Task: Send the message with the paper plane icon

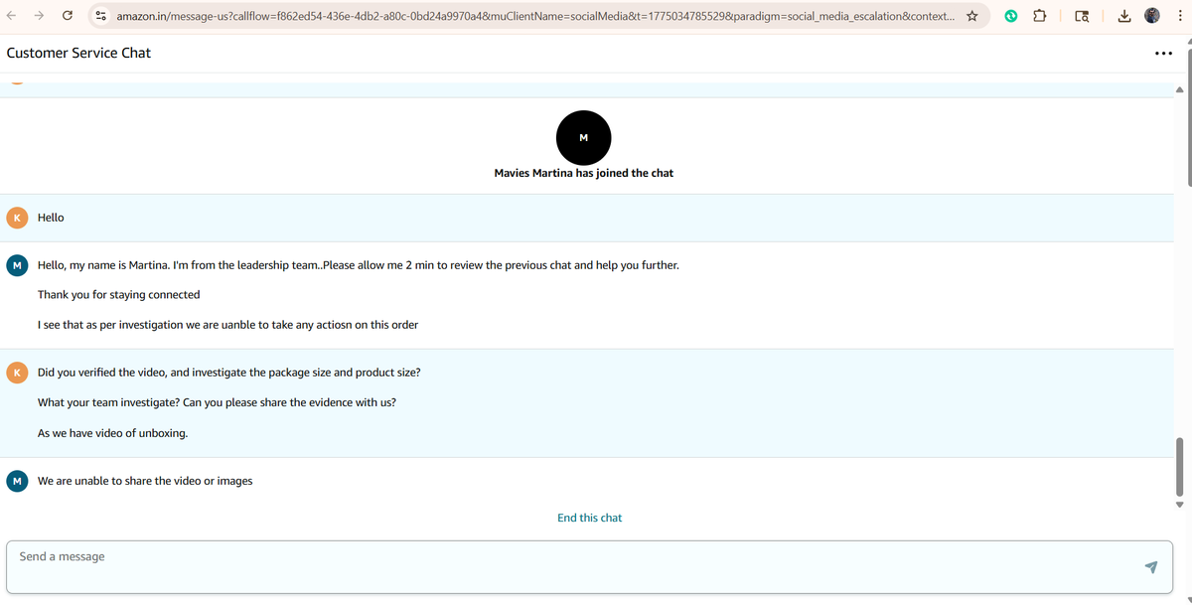Action: coord(1151,567)
